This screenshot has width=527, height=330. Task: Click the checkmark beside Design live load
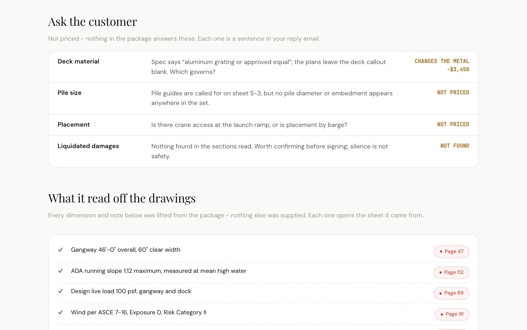click(x=60, y=291)
